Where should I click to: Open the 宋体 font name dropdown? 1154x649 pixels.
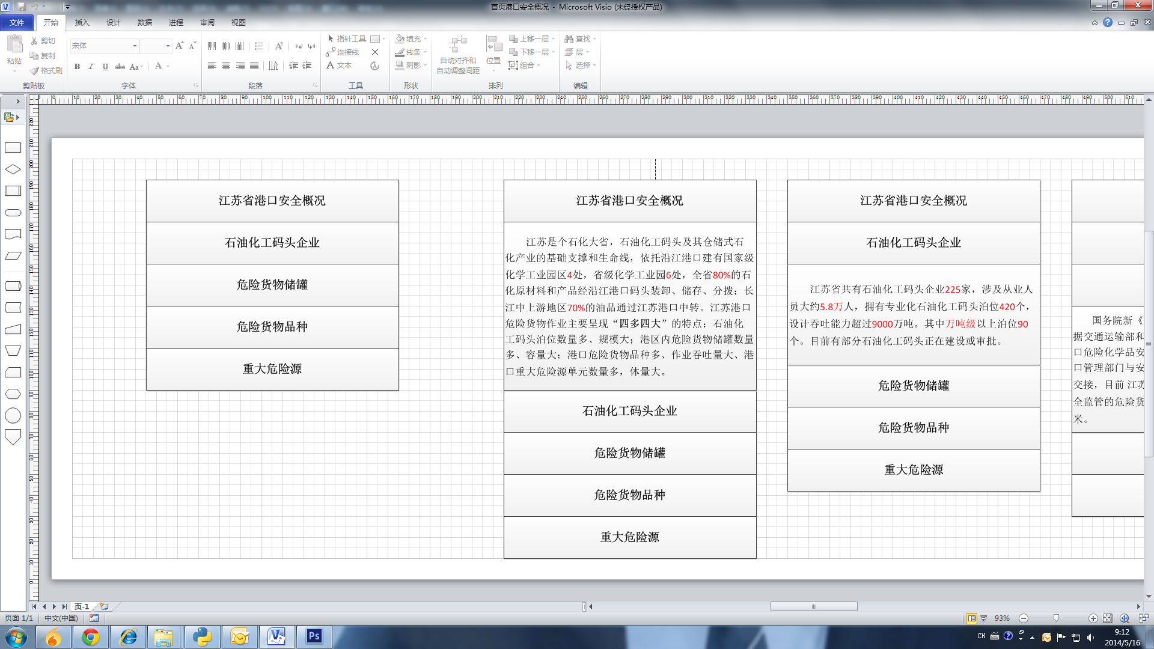click(135, 46)
